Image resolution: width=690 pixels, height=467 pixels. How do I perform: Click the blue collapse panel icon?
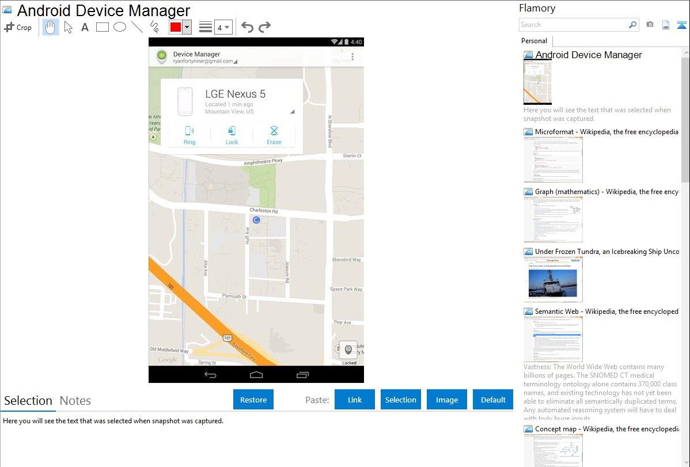(681, 25)
